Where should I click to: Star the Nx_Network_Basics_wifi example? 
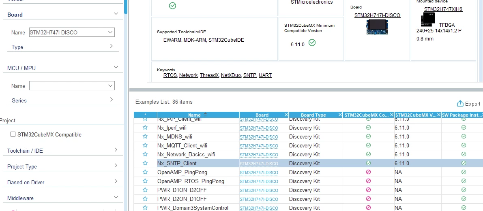tap(145, 154)
